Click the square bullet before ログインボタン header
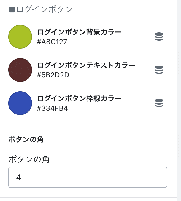Image resolution: width=181 pixels, height=201 pixels. pyautogui.click(x=12, y=9)
